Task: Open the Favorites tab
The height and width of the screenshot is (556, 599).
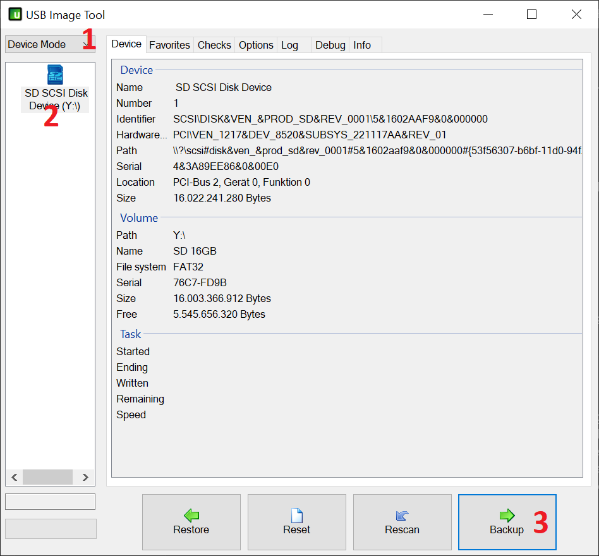Action: click(x=169, y=45)
